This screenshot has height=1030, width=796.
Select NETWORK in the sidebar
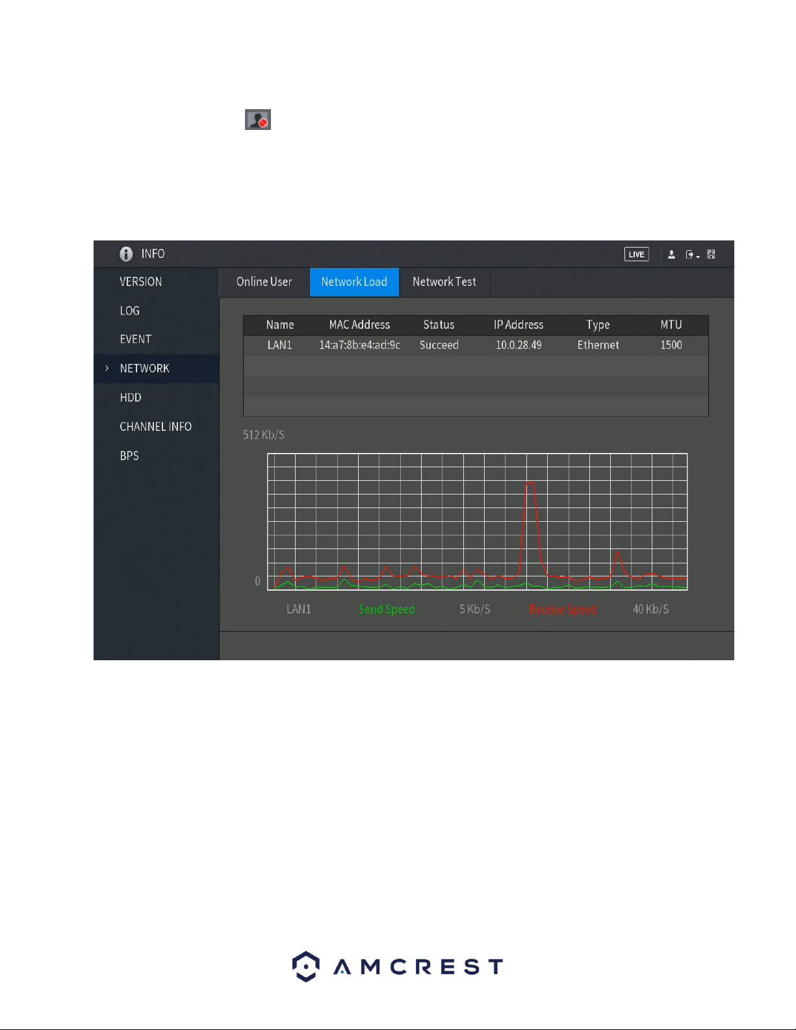click(x=157, y=368)
